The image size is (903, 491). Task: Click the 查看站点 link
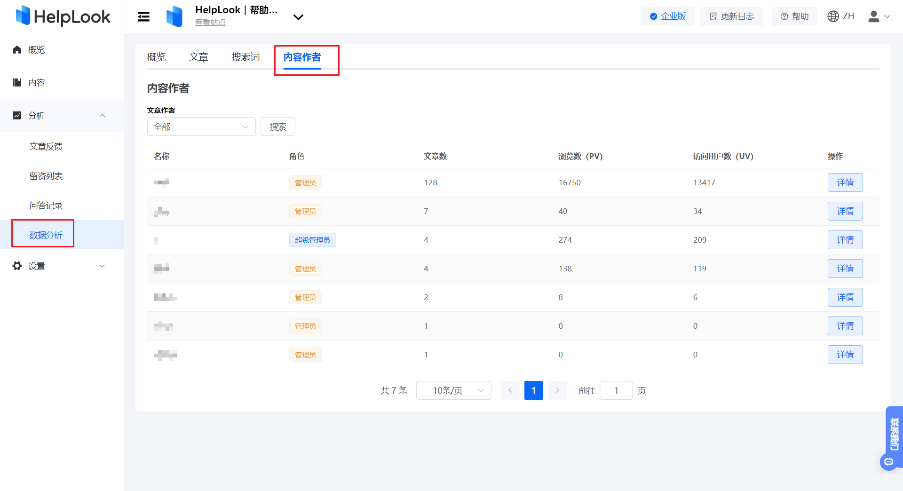coord(210,23)
